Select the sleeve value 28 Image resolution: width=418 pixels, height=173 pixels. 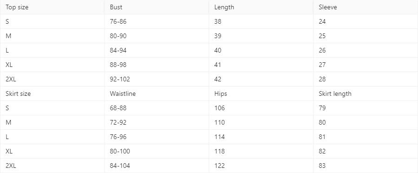click(366, 79)
